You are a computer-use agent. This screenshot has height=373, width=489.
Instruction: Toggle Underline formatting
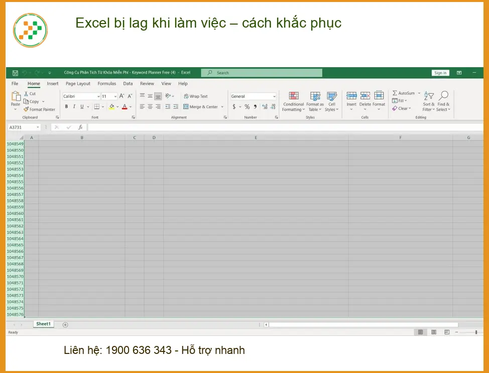82,106
